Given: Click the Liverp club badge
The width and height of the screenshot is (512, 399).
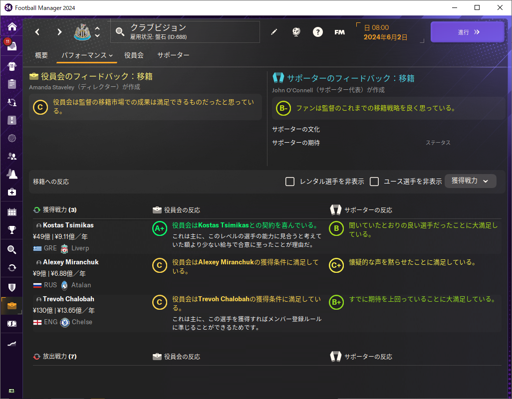Looking at the screenshot, I should 64,248.
